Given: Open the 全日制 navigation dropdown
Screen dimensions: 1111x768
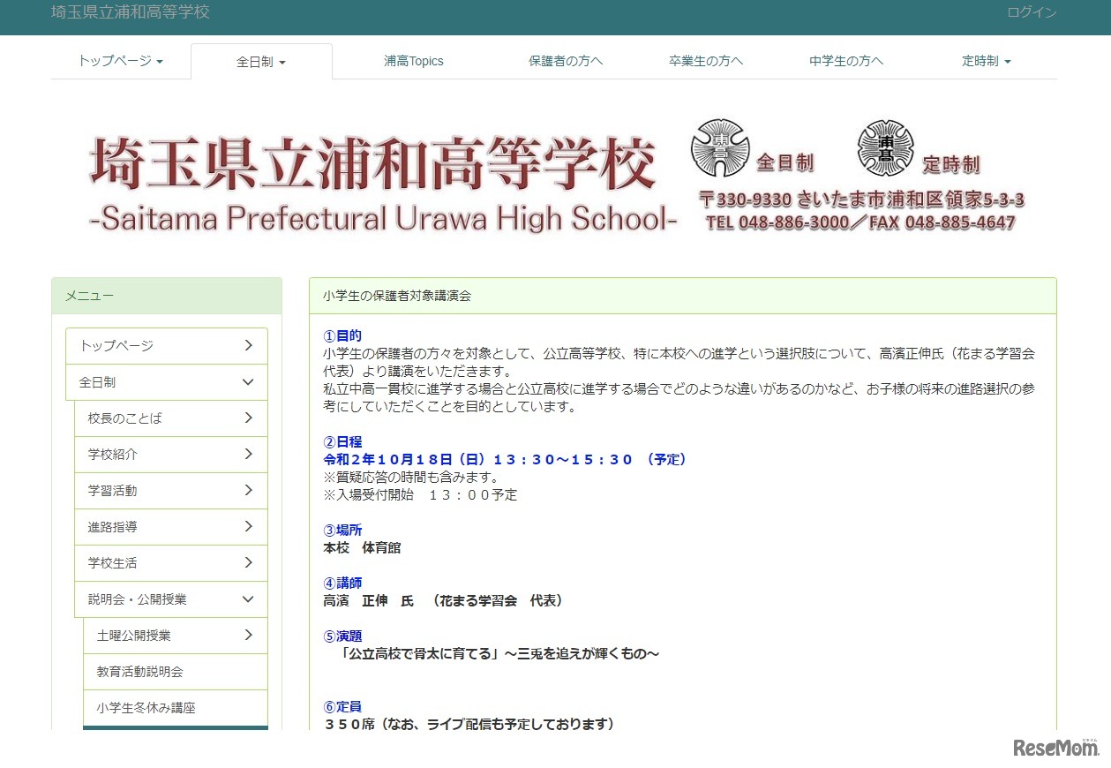Looking at the screenshot, I should (x=260, y=61).
